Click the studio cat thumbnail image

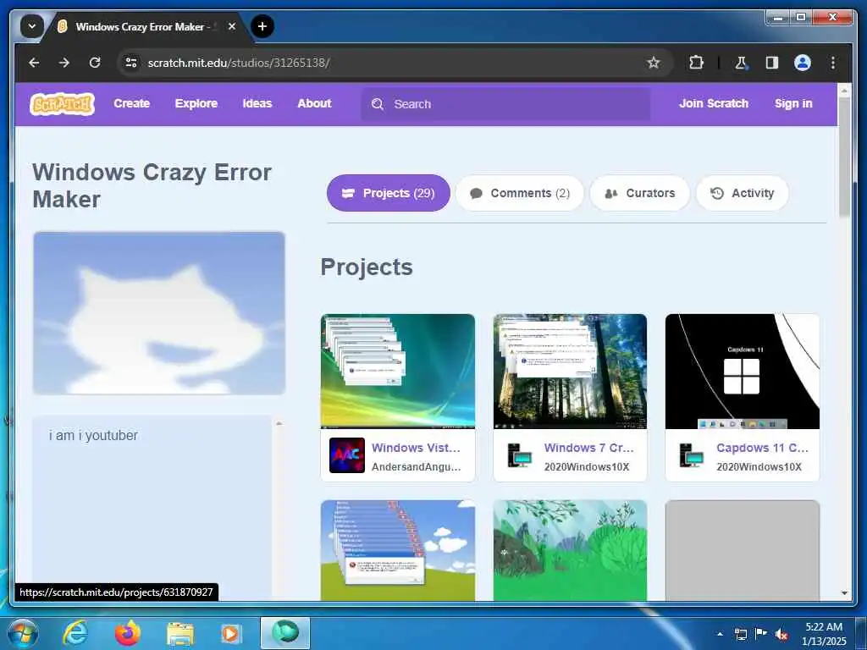pos(159,313)
